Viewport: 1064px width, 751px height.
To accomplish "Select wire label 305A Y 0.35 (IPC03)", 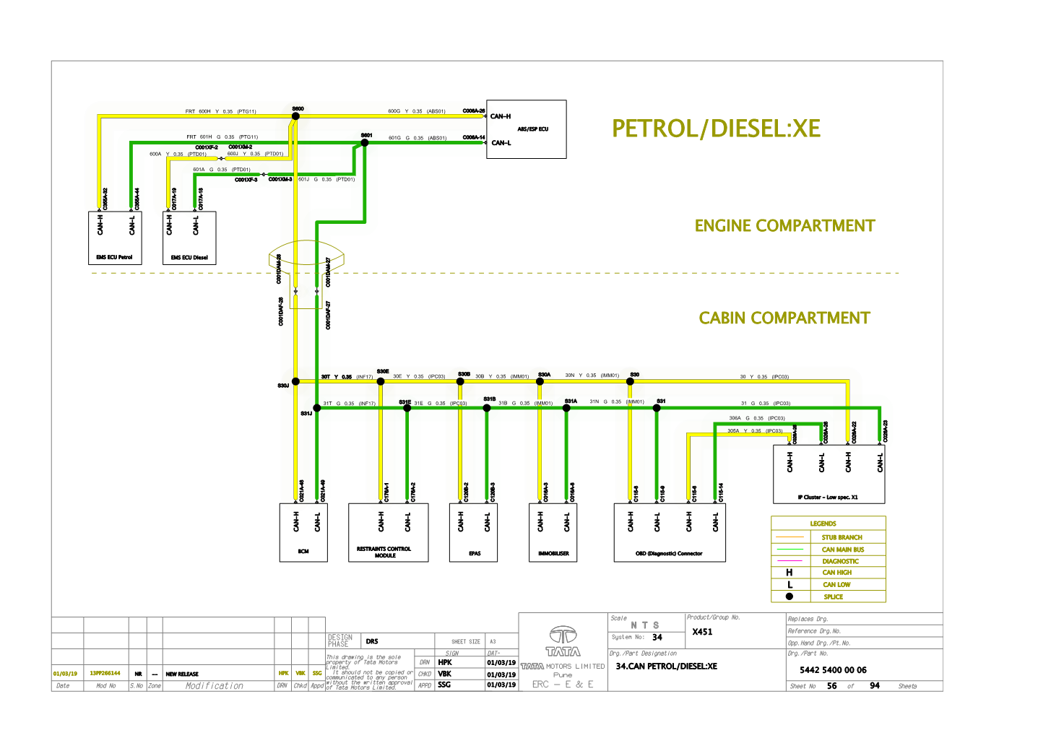I will coord(755,431).
